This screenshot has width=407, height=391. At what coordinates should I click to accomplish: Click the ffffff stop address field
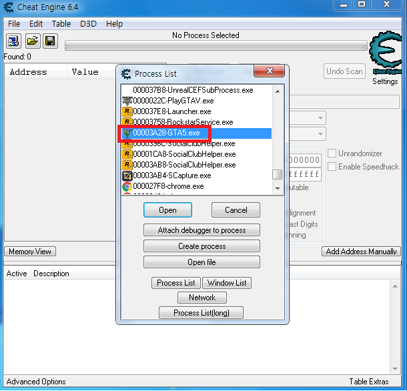coord(306,174)
